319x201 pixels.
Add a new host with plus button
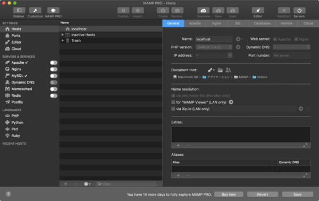pos(66,184)
